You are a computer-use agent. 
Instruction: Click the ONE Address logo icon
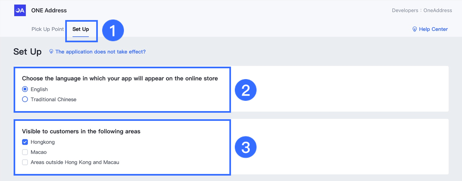20,11
